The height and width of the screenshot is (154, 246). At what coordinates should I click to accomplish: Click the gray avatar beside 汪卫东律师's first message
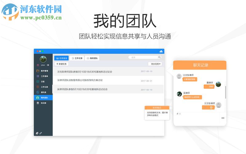pos(179,76)
